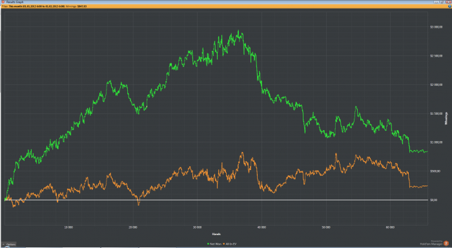Click the 30 000 hands axis label
Screen dimensions: 452x248
pyautogui.click(x=197, y=227)
